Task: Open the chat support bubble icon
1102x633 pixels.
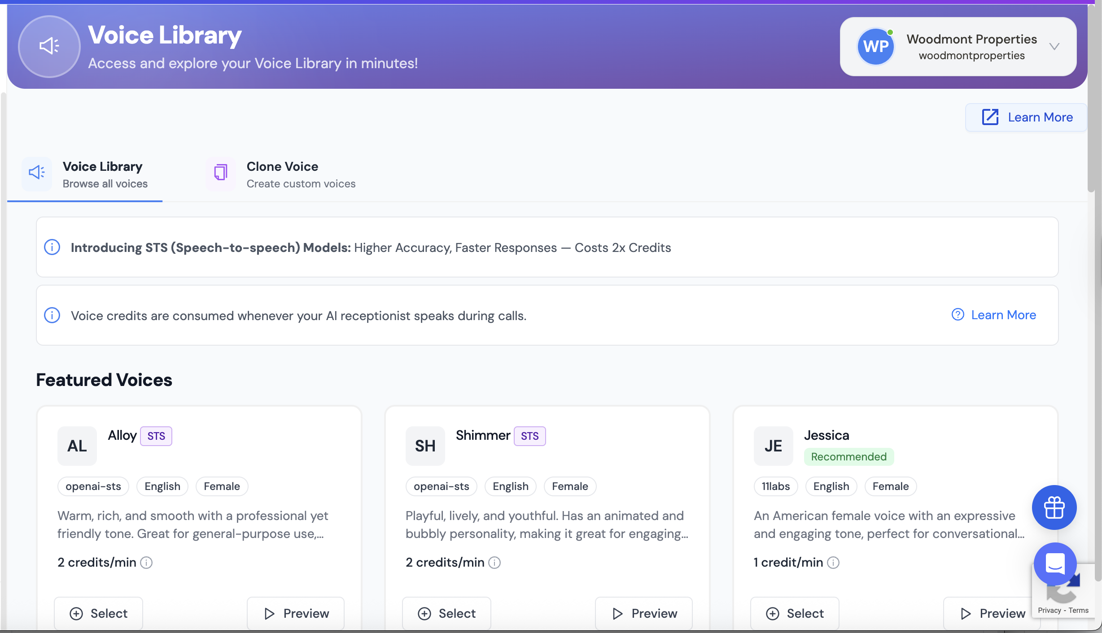Action: (x=1055, y=564)
